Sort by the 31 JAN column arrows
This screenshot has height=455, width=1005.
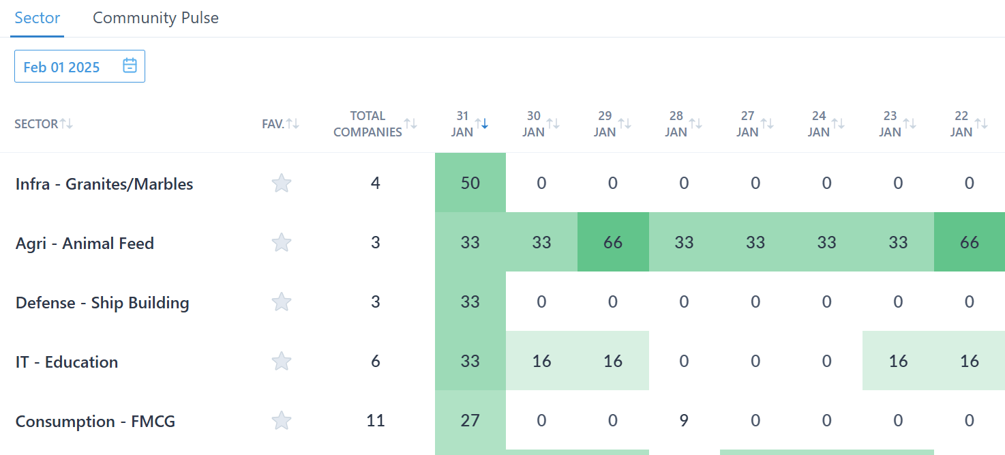pos(481,123)
